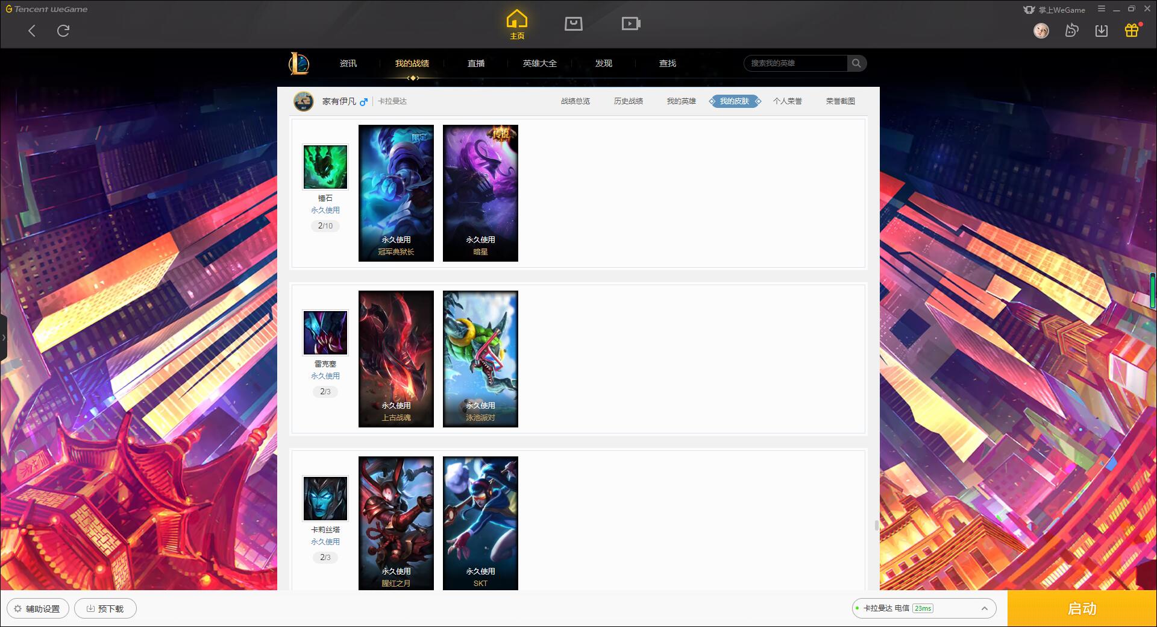Refresh the page with reload icon

[x=63, y=31]
